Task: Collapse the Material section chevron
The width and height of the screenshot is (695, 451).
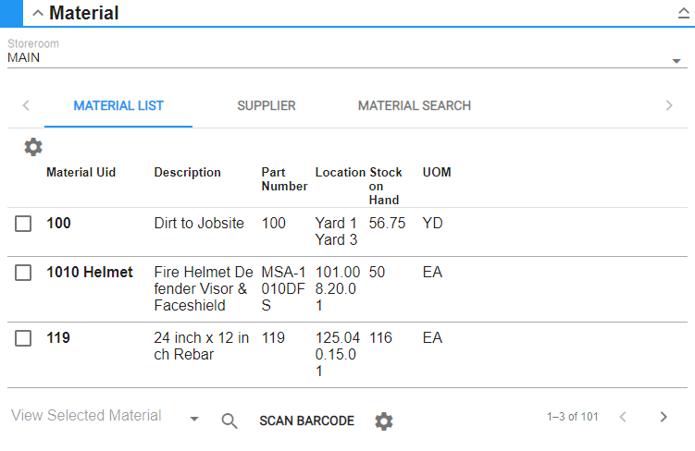Action: pyautogui.click(x=38, y=13)
